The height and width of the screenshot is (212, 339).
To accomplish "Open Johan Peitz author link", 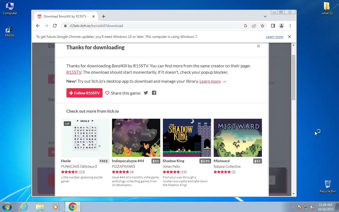I will pyautogui.click(x=171, y=166).
